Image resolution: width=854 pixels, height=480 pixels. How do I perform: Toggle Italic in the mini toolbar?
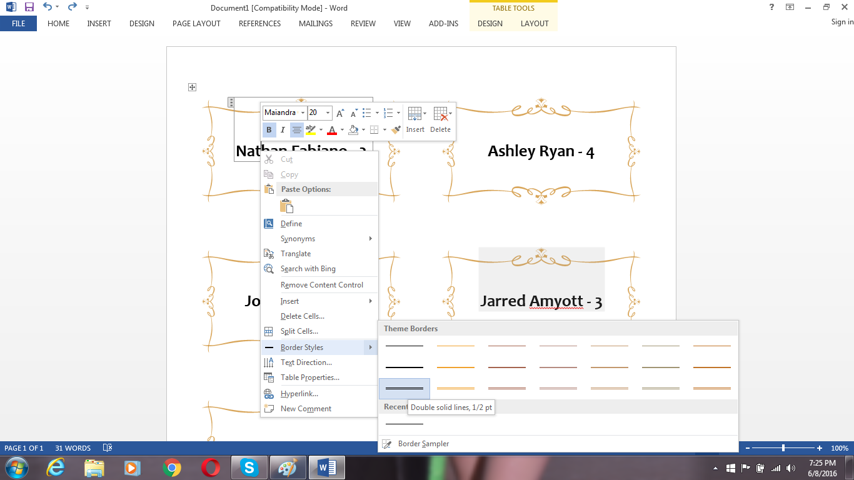coord(283,130)
